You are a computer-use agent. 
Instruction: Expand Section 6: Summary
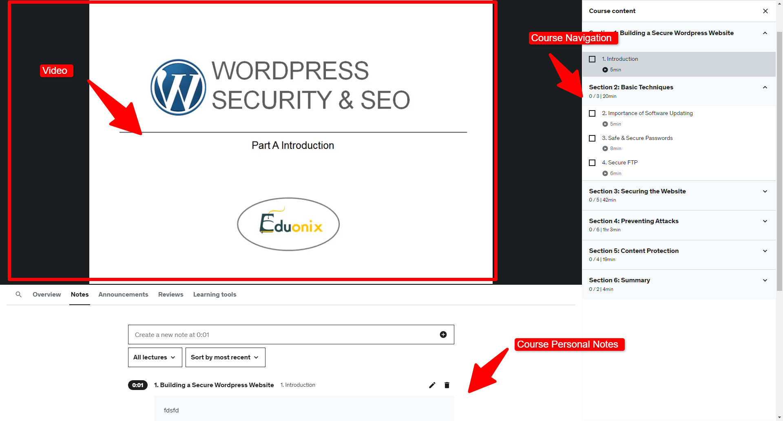coord(765,280)
